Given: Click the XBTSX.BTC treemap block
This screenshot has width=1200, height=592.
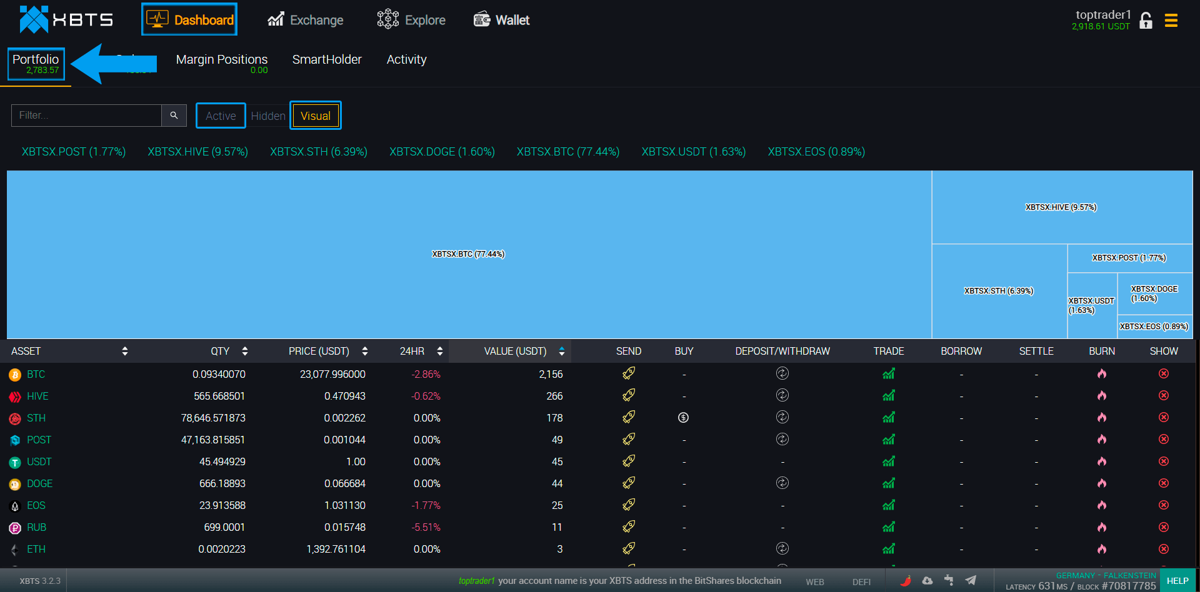Looking at the screenshot, I should [469, 254].
